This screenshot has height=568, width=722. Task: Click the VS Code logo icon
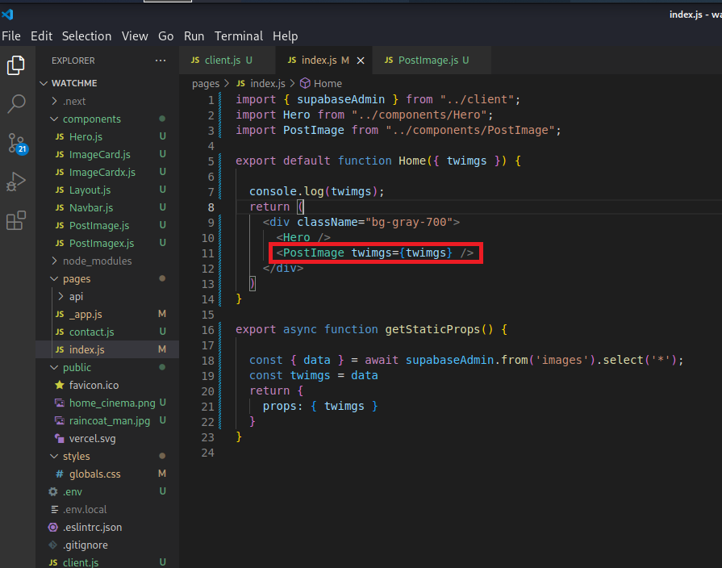click(8, 15)
